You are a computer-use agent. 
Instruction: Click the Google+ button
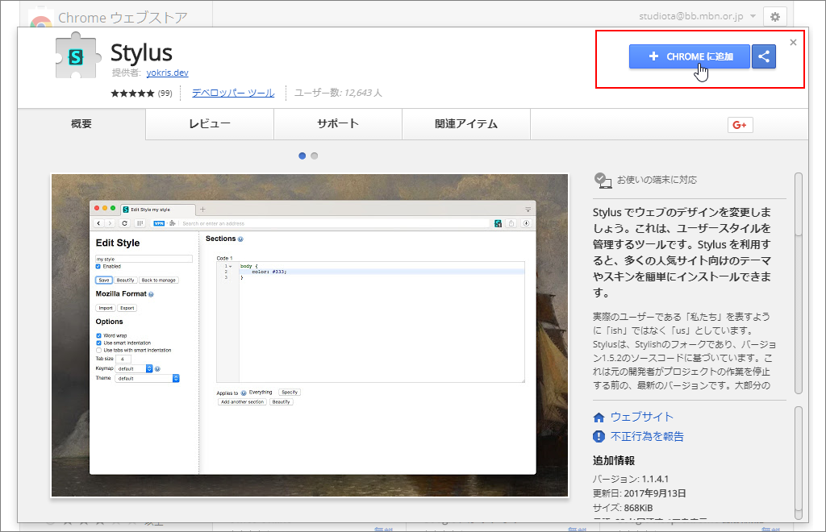(740, 125)
